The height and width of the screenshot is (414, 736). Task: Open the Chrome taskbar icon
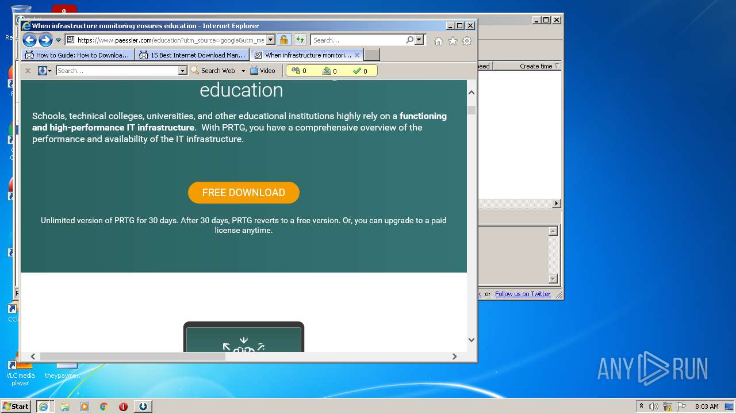pyautogui.click(x=104, y=407)
